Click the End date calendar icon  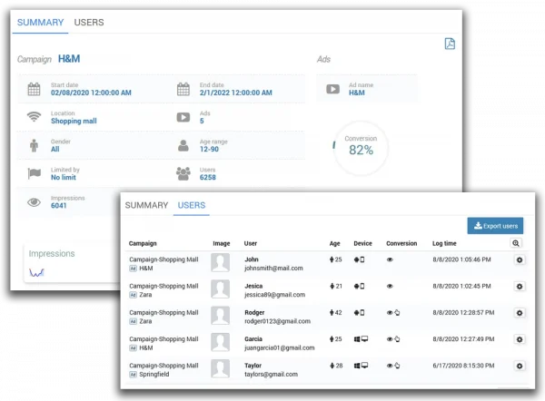tap(183, 89)
